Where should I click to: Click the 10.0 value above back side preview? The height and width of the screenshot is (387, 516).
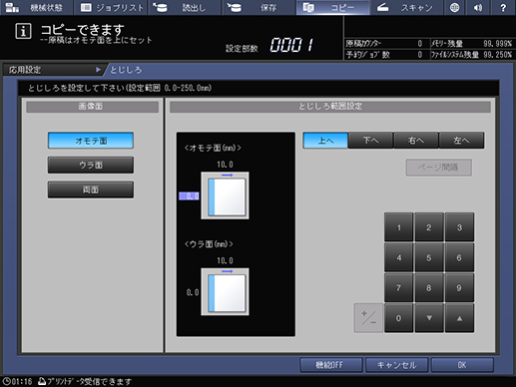(225, 260)
